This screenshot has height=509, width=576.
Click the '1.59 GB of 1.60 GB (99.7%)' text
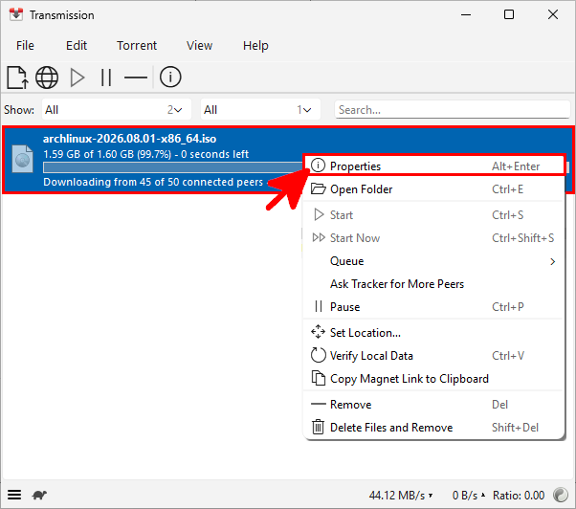point(107,154)
